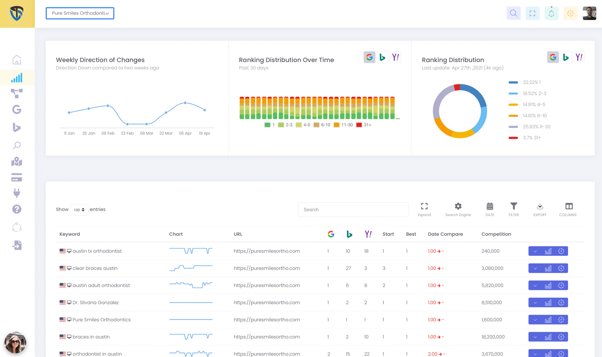Open the help question mark icon
602x357 pixels.
click(17, 209)
